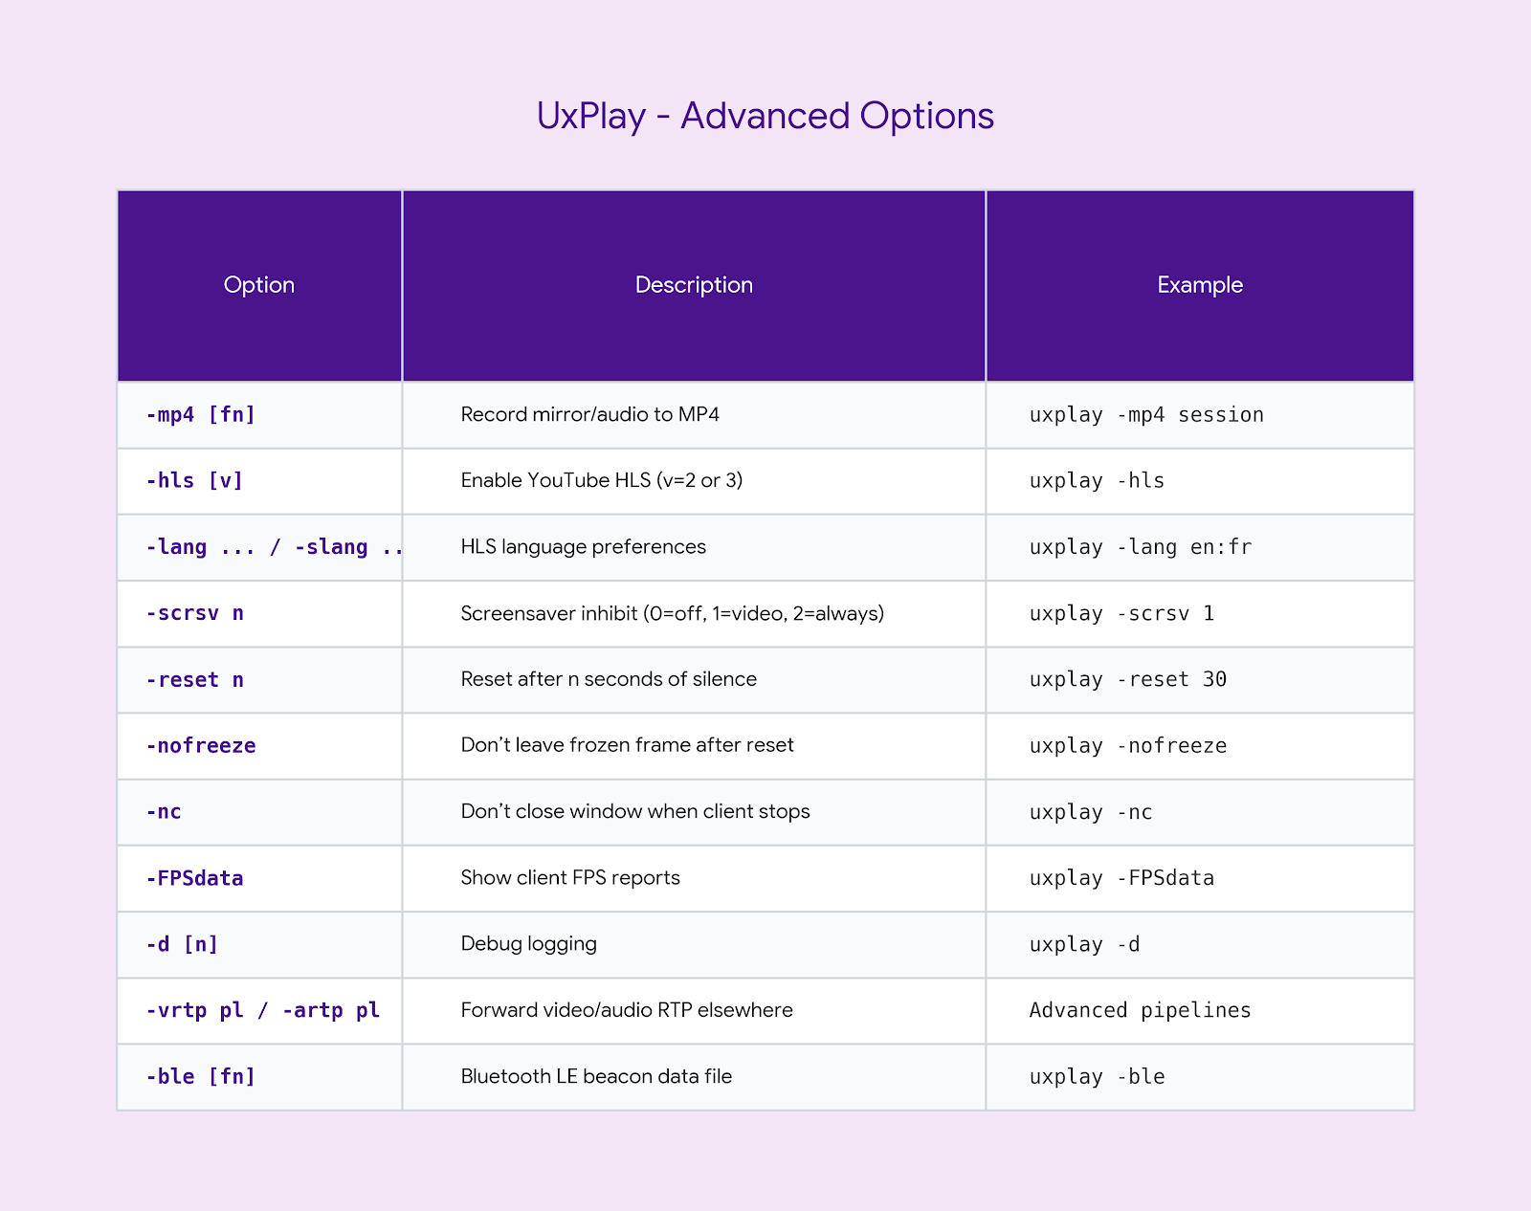Select the 'UxPlay - Advanced Options' title
This screenshot has height=1211, width=1531.
click(765, 116)
